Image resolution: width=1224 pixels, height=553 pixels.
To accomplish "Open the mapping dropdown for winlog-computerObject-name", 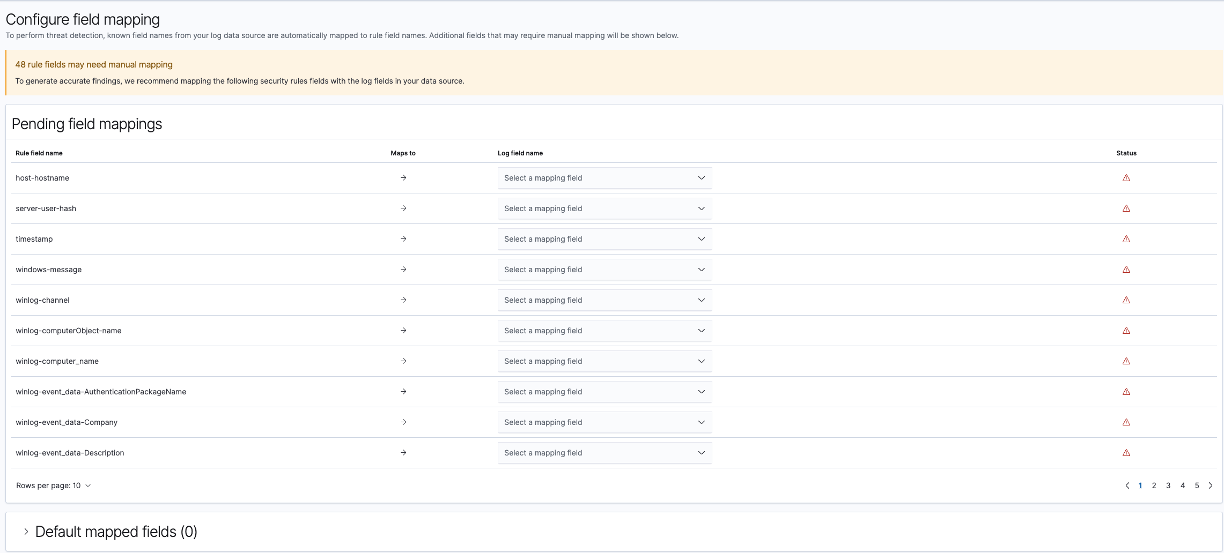I will (604, 331).
